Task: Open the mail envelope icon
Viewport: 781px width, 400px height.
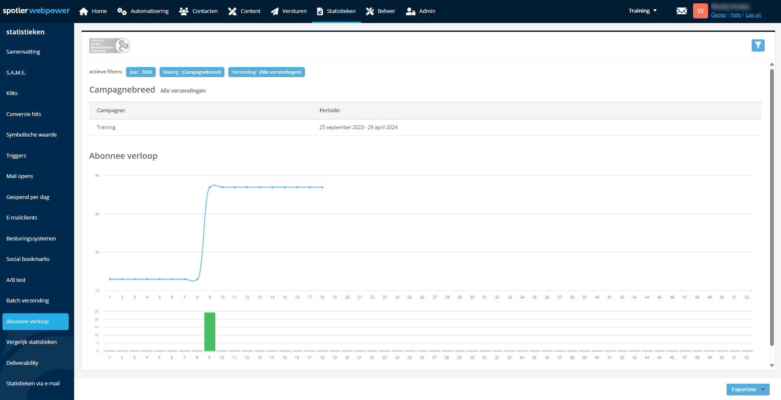Action: (x=681, y=11)
